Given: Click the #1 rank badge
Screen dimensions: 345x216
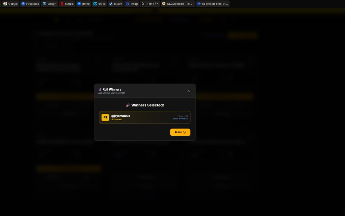Looking at the screenshot, I should click(x=105, y=117).
